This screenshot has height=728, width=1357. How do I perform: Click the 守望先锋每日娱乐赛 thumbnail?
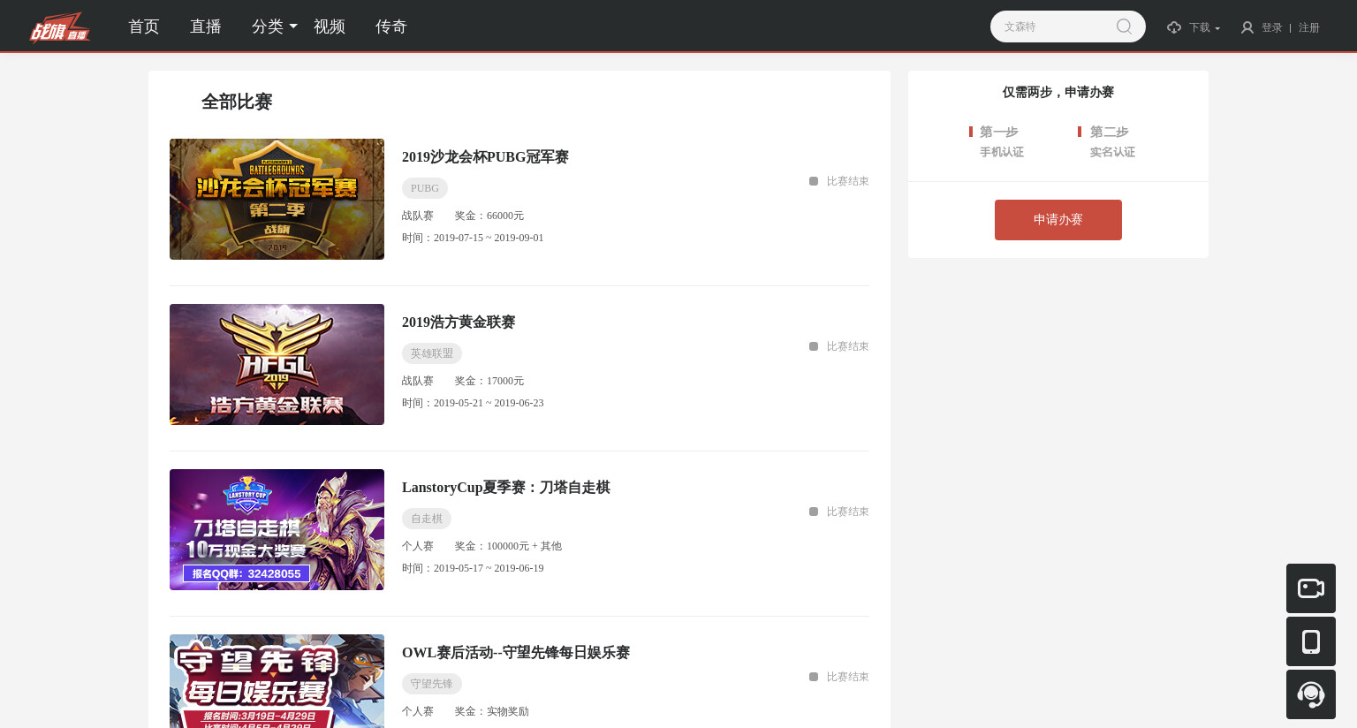[x=277, y=681]
